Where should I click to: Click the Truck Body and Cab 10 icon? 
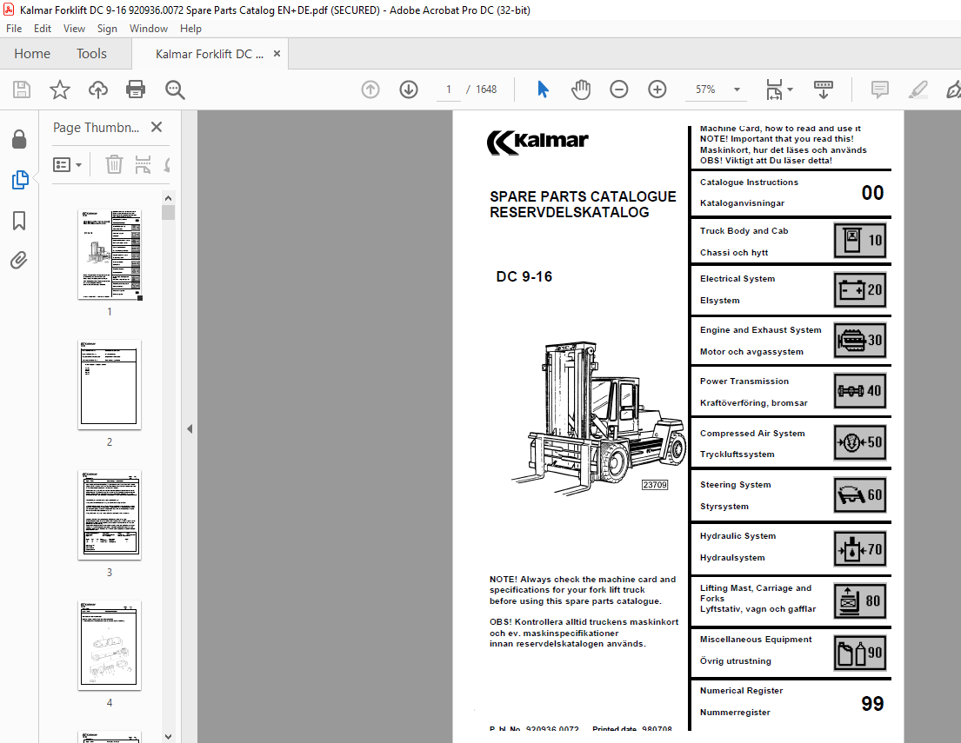(860, 240)
